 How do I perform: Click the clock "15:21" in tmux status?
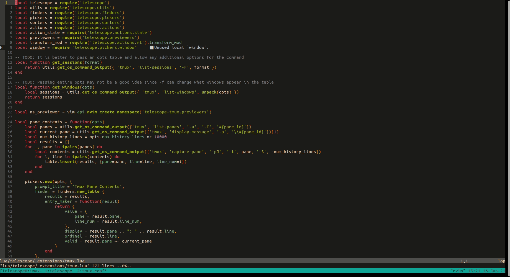(474, 271)
